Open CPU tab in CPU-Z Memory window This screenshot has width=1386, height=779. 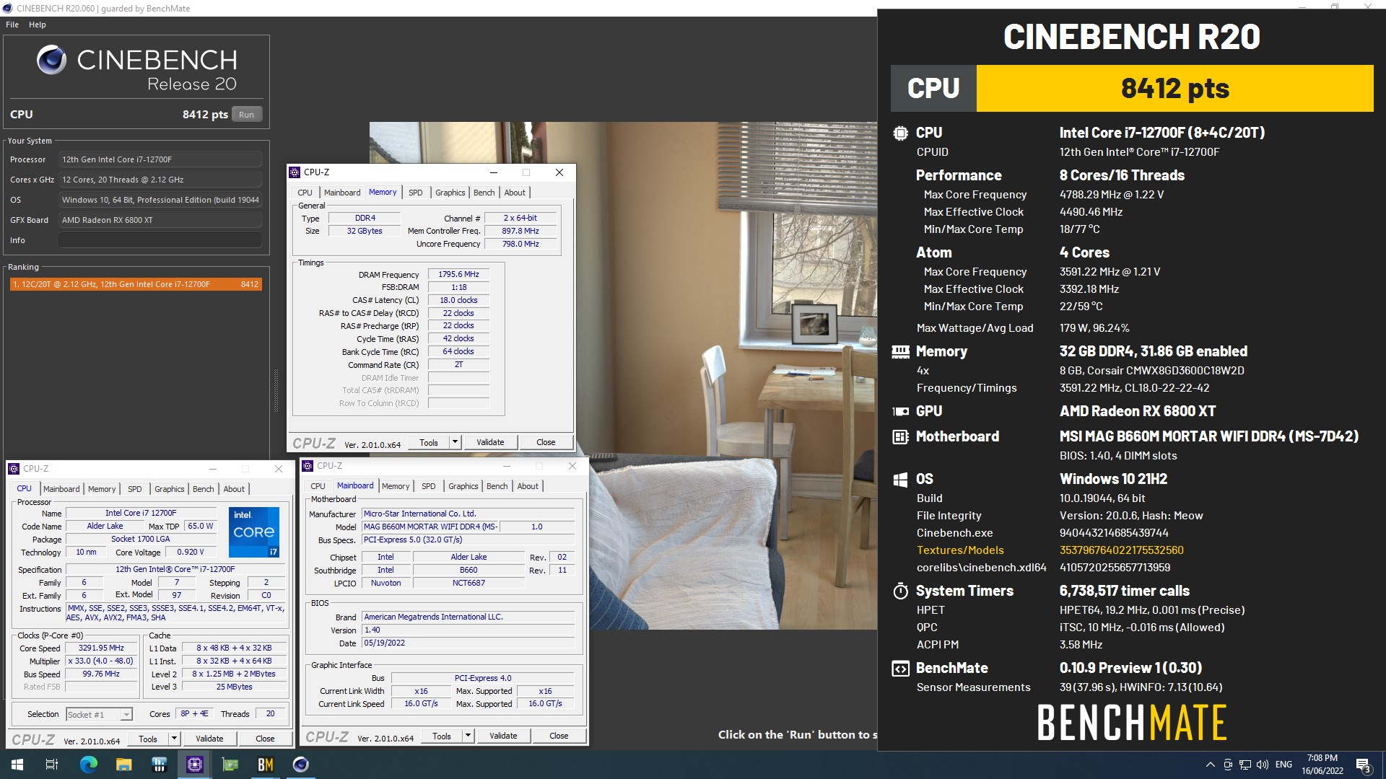(x=305, y=193)
